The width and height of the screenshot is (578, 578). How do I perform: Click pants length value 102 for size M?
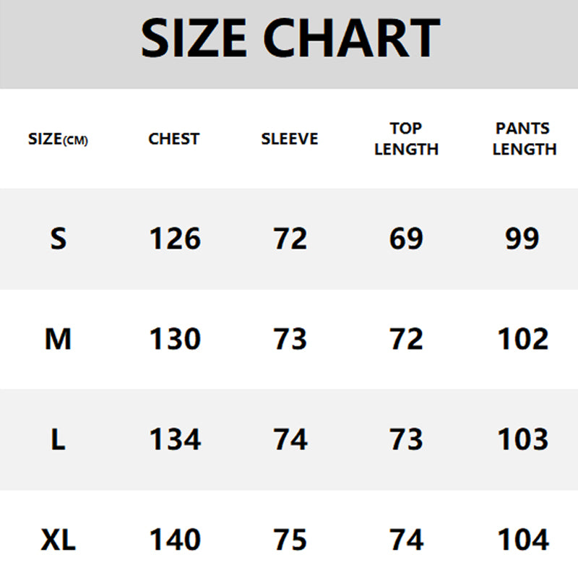pyautogui.click(x=523, y=339)
